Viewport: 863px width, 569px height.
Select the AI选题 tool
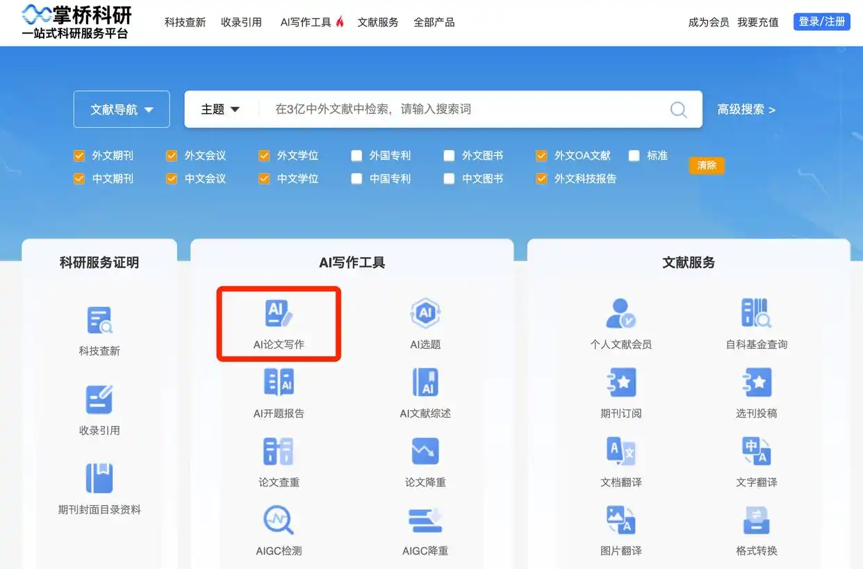425,323
